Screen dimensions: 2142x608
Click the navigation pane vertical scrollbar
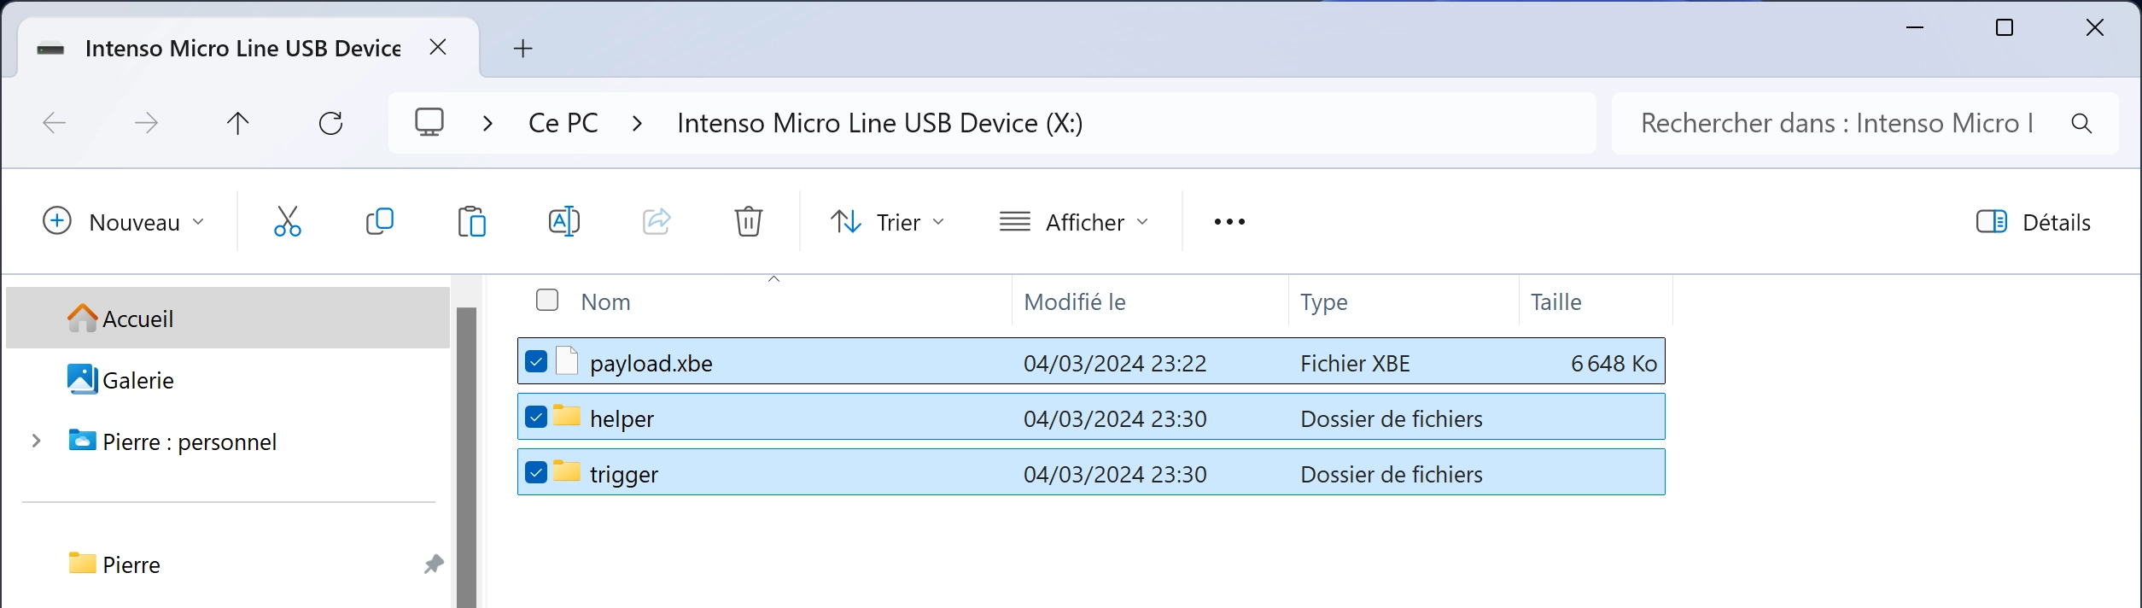point(466,456)
